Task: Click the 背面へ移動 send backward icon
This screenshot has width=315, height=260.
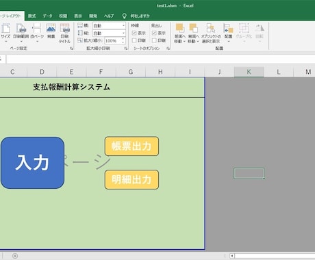Action: click(x=194, y=28)
